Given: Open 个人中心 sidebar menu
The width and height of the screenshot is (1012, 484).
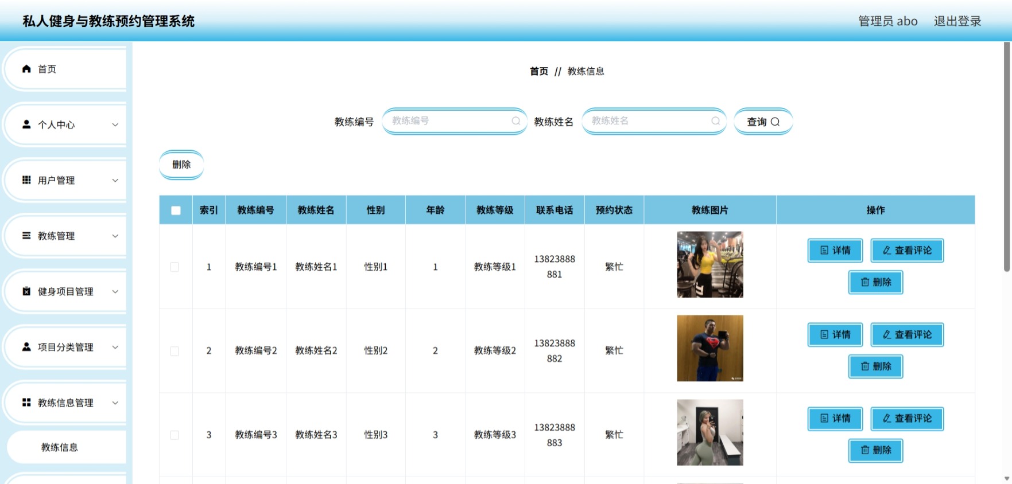Looking at the screenshot, I should click(65, 124).
